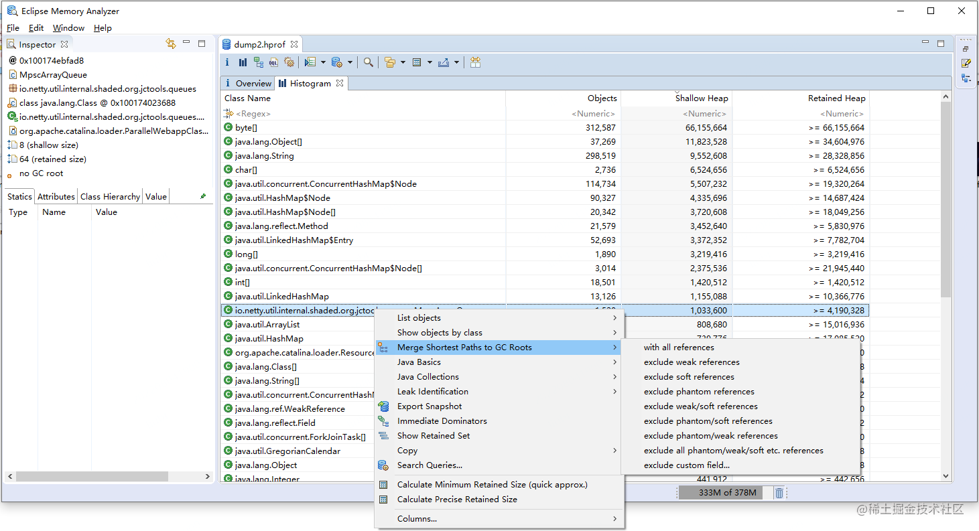Open the overview info toolbar icon
The width and height of the screenshot is (979, 531).
coord(227,62)
